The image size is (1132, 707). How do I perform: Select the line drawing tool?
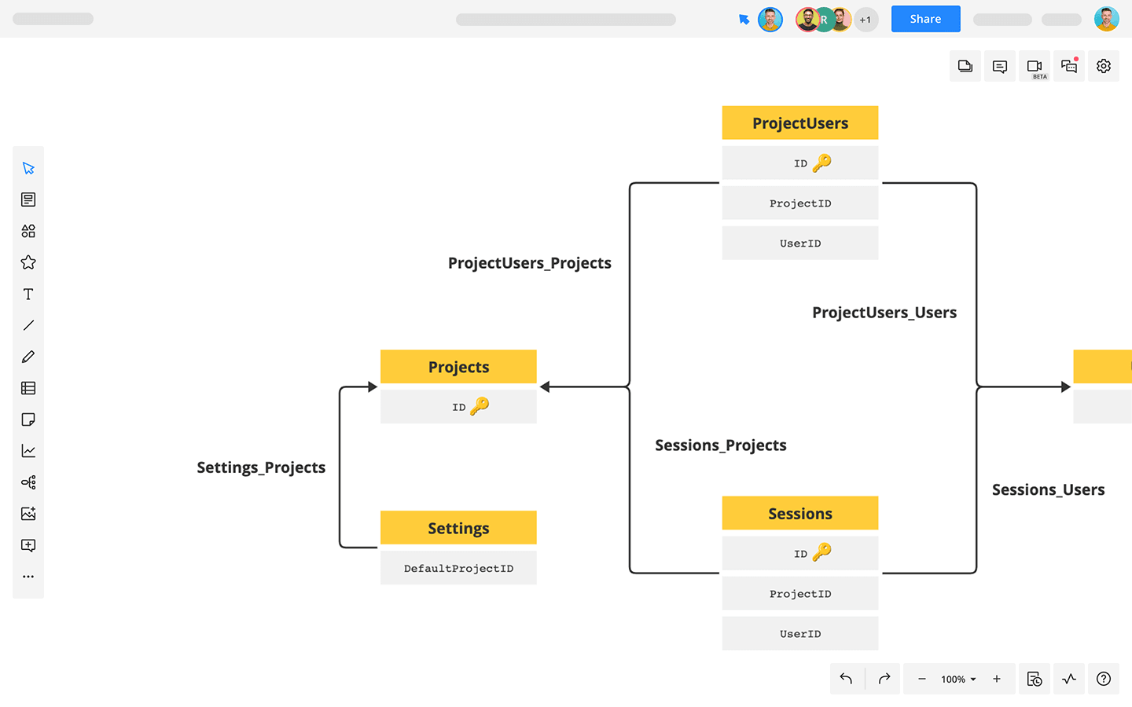tap(28, 325)
